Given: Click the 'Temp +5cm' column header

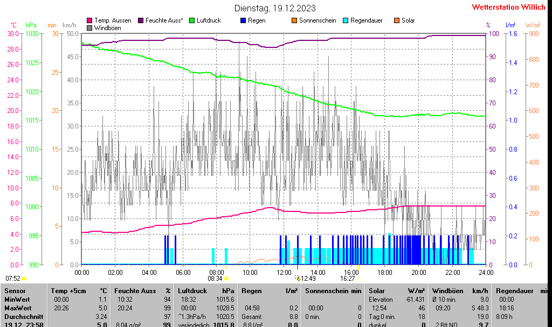Looking at the screenshot, I should point(68,291).
